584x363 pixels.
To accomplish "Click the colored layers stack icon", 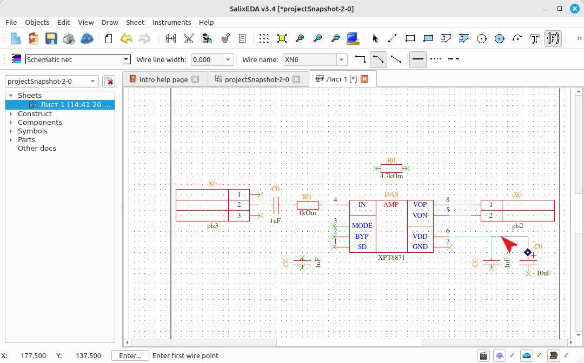I will click(16, 59).
